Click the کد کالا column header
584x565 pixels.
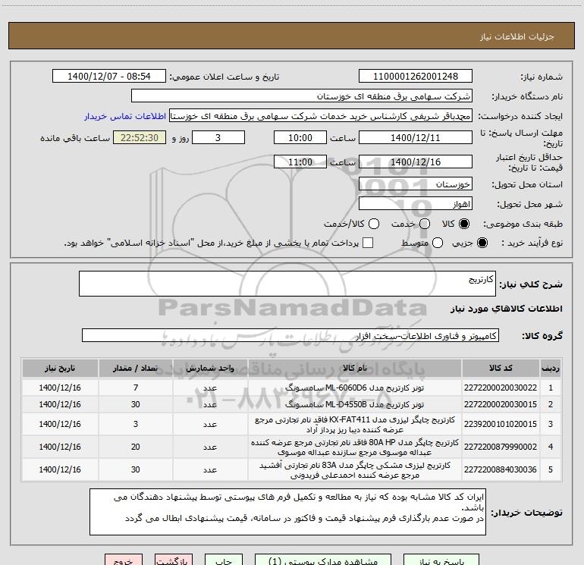(x=501, y=368)
